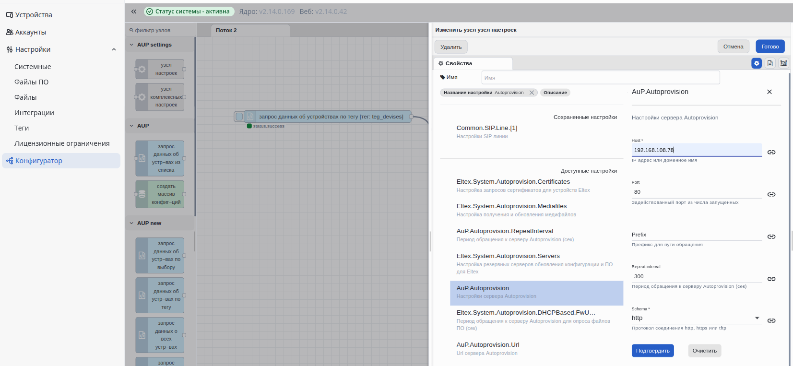Click the Имя name input field
Image resolution: width=793 pixels, height=366 pixels.
tap(601, 77)
